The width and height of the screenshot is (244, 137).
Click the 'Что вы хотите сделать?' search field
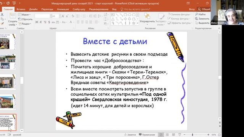coord(135,9)
